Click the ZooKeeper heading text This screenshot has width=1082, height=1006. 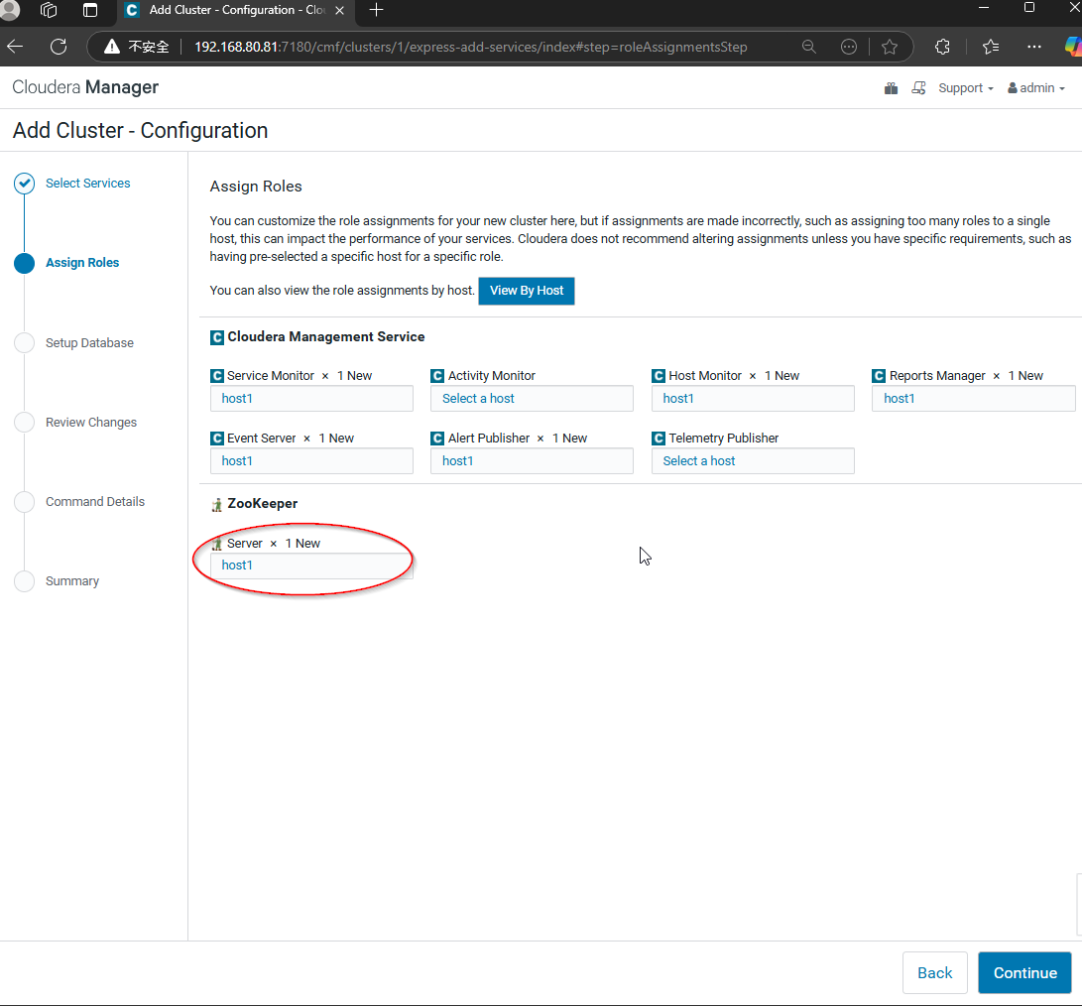(262, 503)
